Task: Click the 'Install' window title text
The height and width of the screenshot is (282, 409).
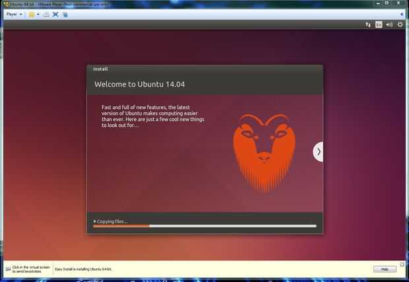Action: 100,69
